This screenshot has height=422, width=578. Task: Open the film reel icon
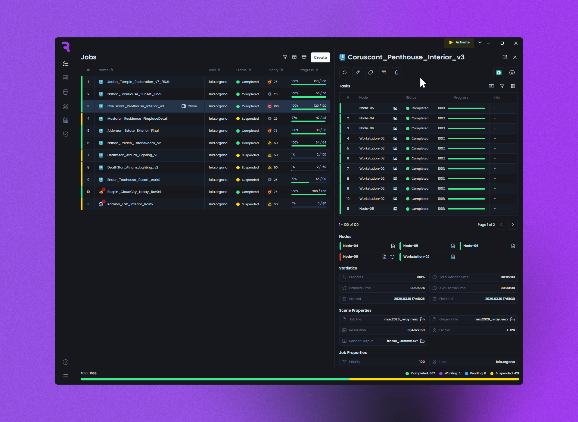pyautogui.click(x=512, y=73)
